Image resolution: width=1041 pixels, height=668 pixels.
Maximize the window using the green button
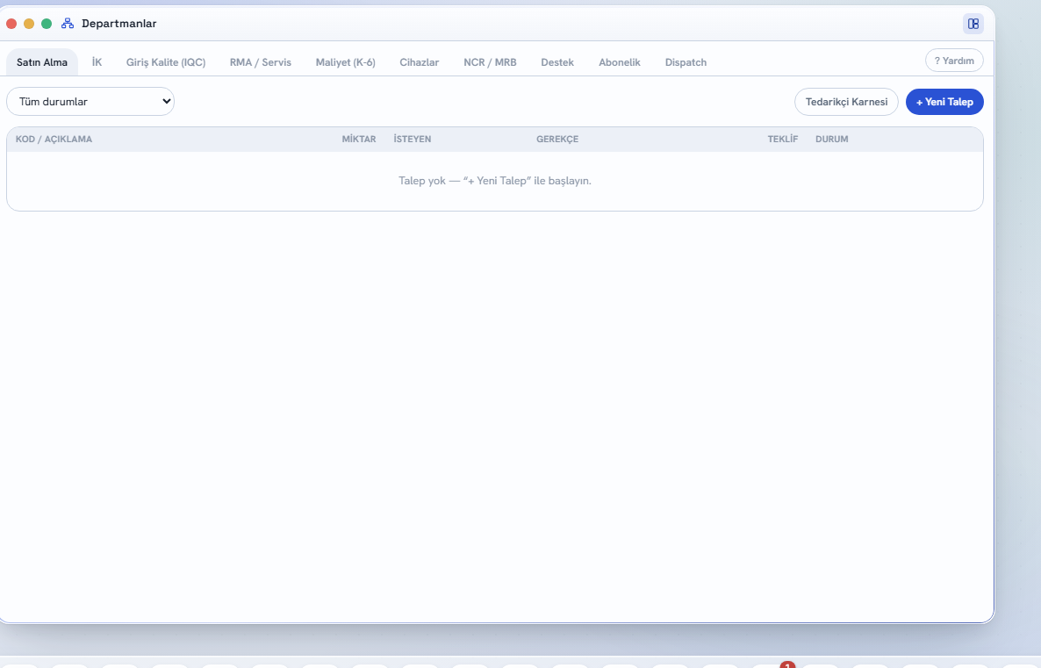point(47,24)
